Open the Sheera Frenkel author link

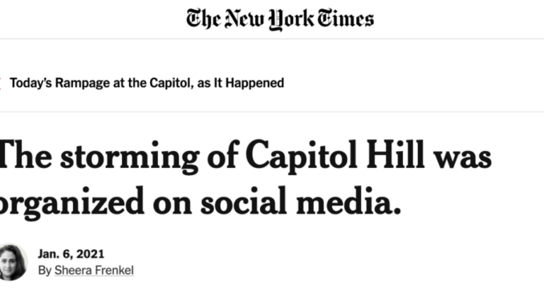pos(94,270)
